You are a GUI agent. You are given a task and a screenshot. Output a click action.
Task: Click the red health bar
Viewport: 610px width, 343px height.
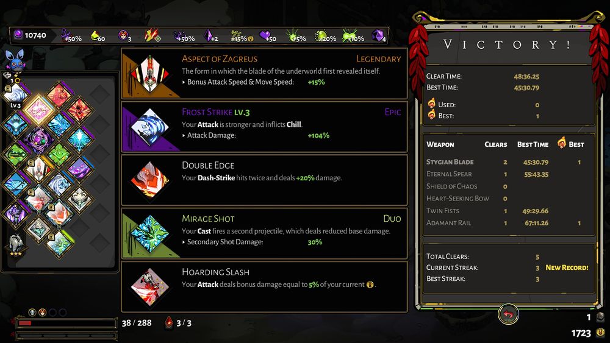tap(66, 323)
